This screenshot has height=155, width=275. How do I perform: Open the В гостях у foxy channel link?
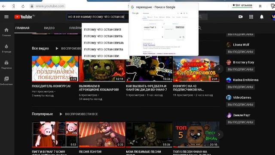tap(244, 62)
